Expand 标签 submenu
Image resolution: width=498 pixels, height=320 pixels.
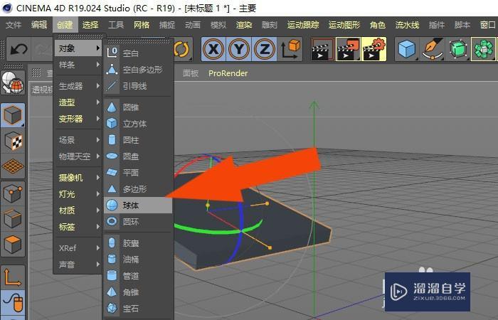78,227
